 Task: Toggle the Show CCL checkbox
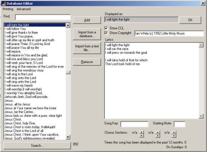[x=106, y=28]
